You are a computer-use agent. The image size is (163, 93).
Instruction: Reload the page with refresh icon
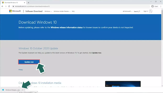click(9, 6)
